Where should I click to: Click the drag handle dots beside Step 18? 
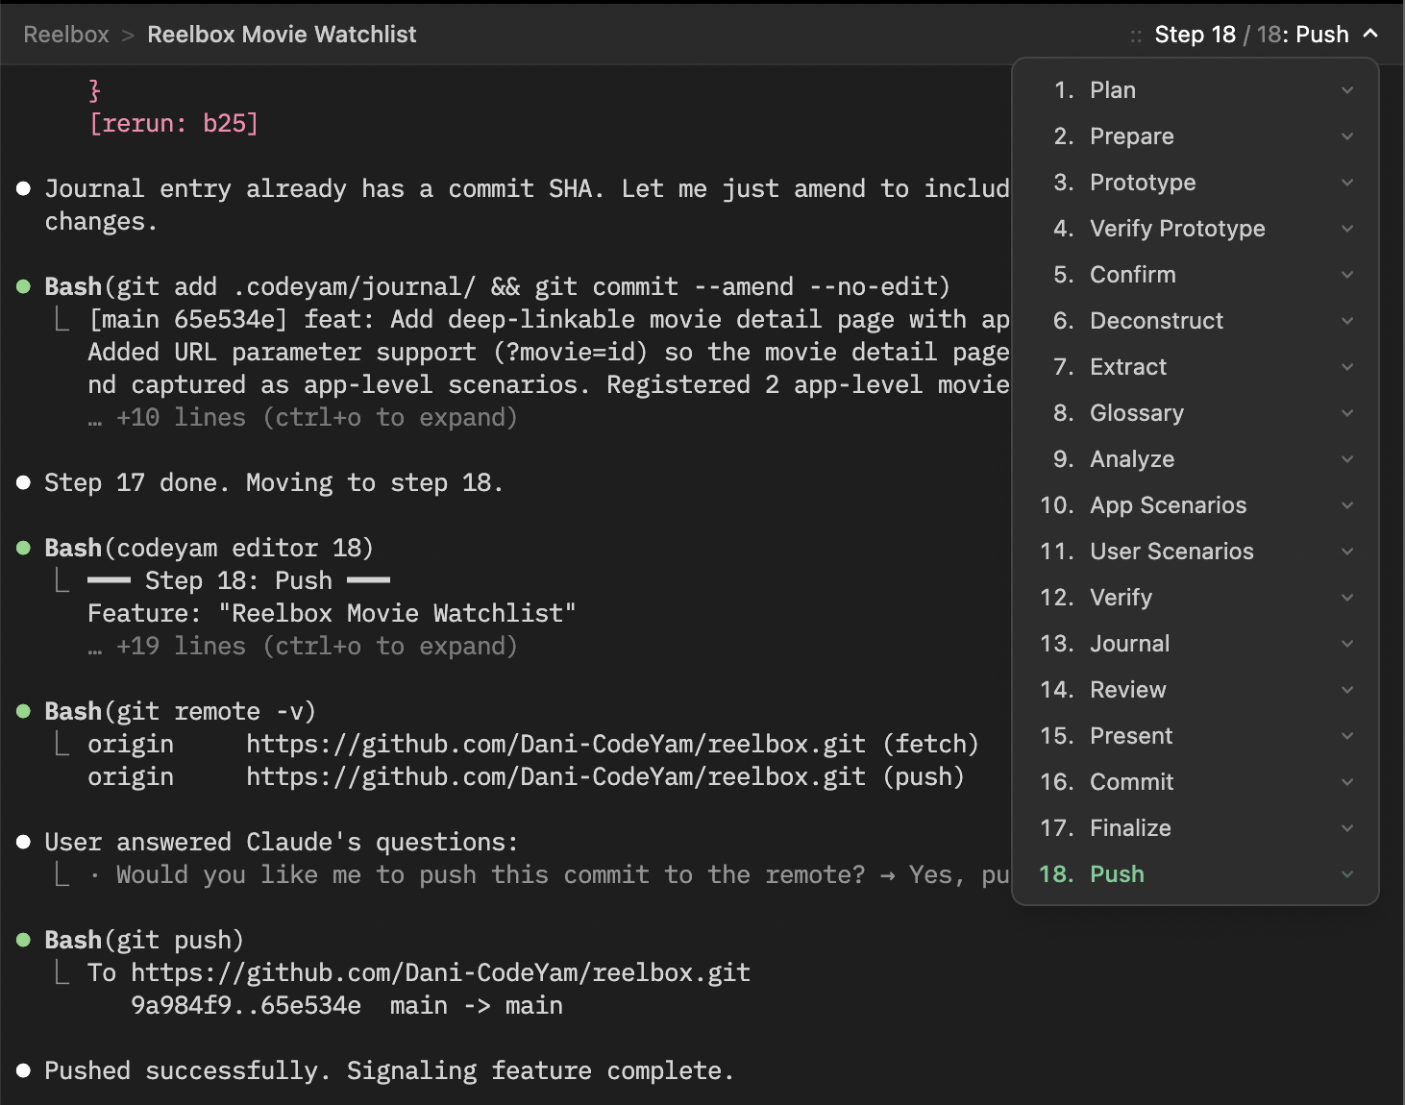click(x=1136, y=36)
